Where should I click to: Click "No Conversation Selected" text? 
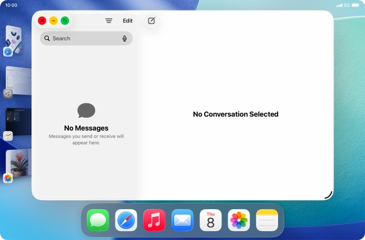pos(235,114)
